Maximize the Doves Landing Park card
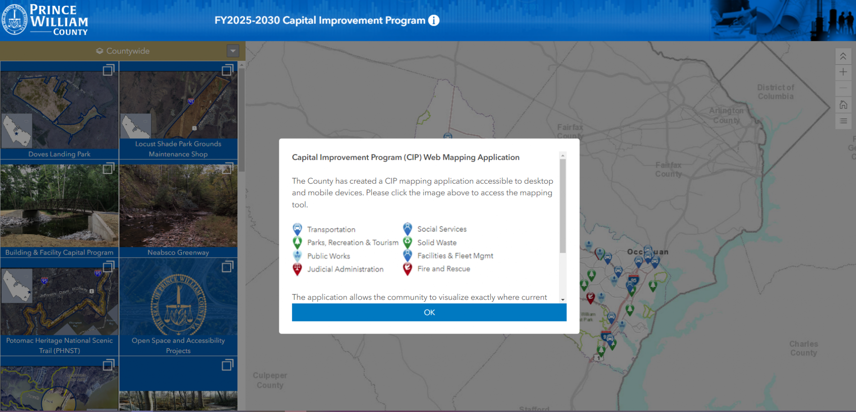The height and width of the screenshot is (412, 856). (x=109, y=70)
